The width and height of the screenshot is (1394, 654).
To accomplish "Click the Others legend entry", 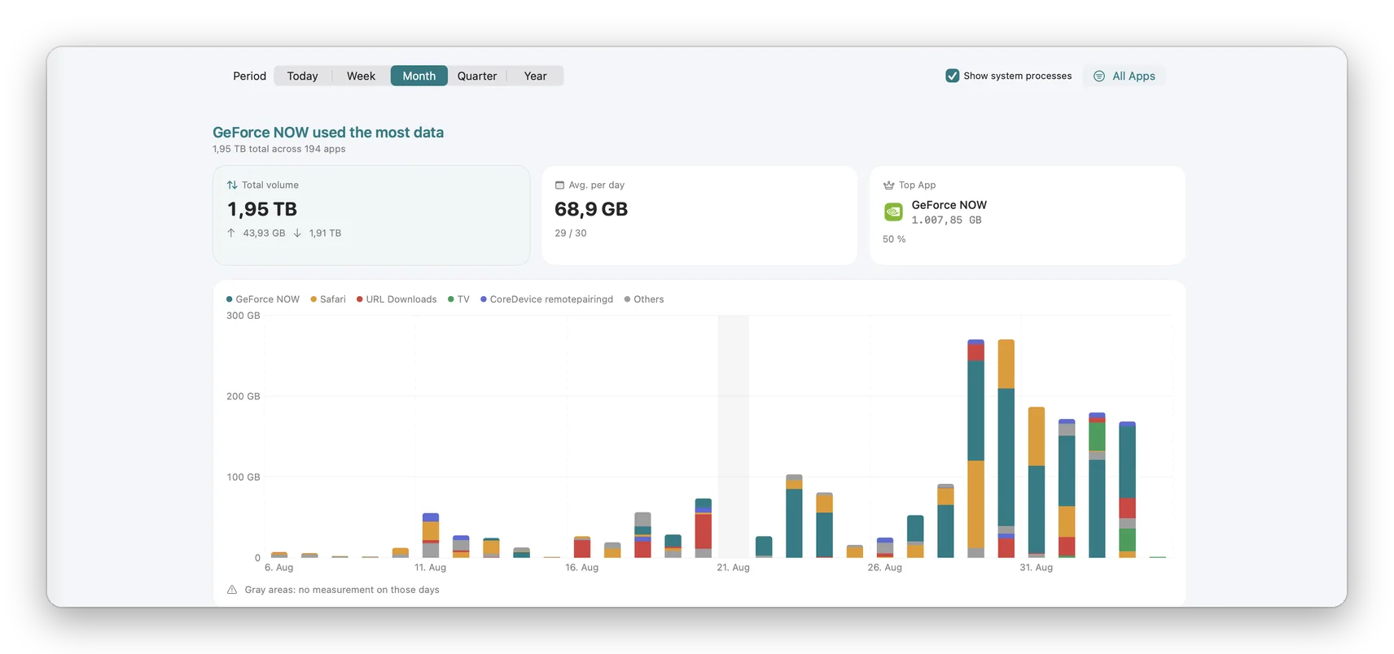I will (644, 299).
